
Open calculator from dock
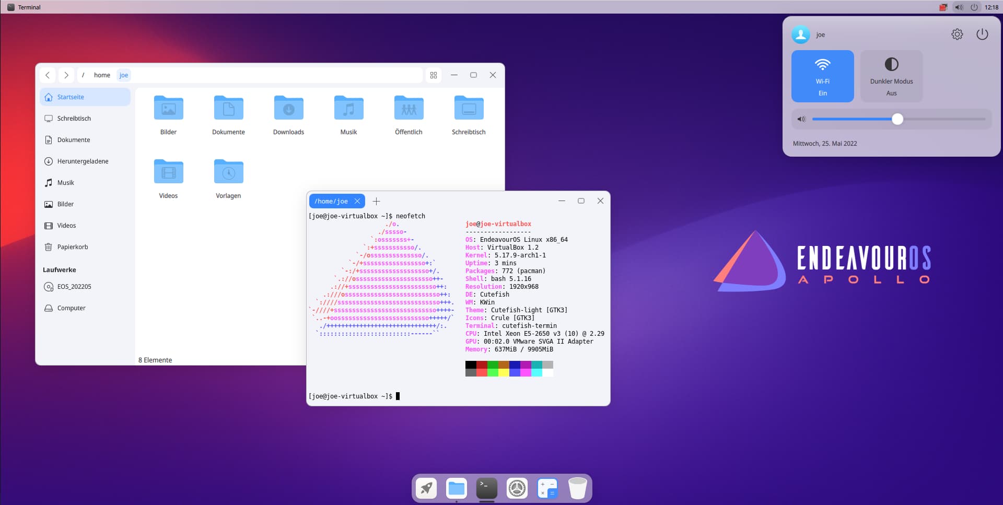tap(547, 488)
